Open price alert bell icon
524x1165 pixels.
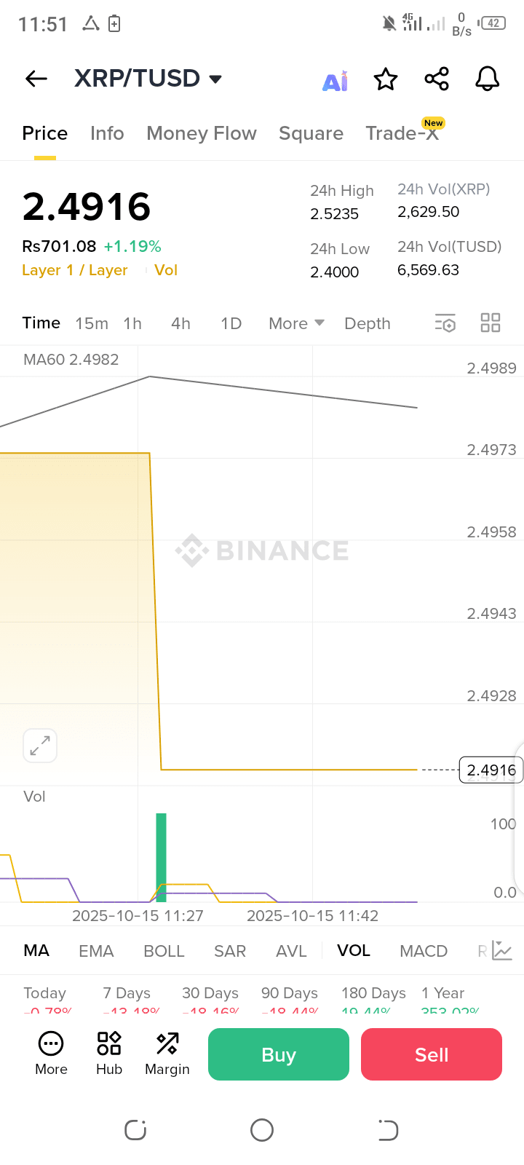tap(488, 79)
